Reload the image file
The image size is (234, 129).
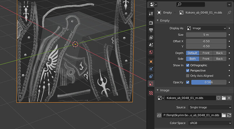[x=229, y=115]
